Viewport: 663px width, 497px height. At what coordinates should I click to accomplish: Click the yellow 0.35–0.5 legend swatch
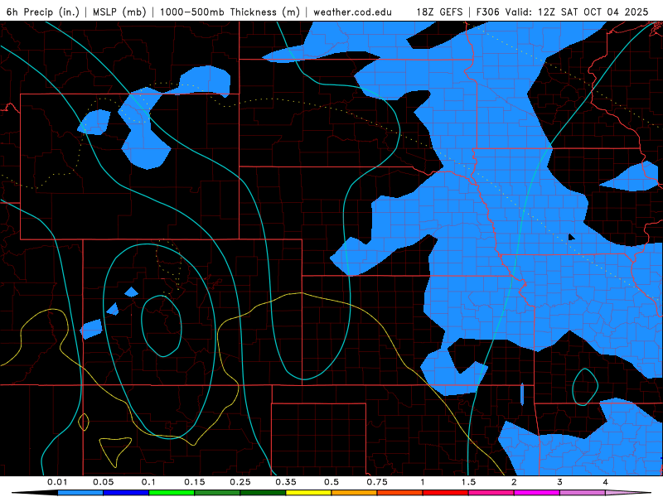point(308,493)
